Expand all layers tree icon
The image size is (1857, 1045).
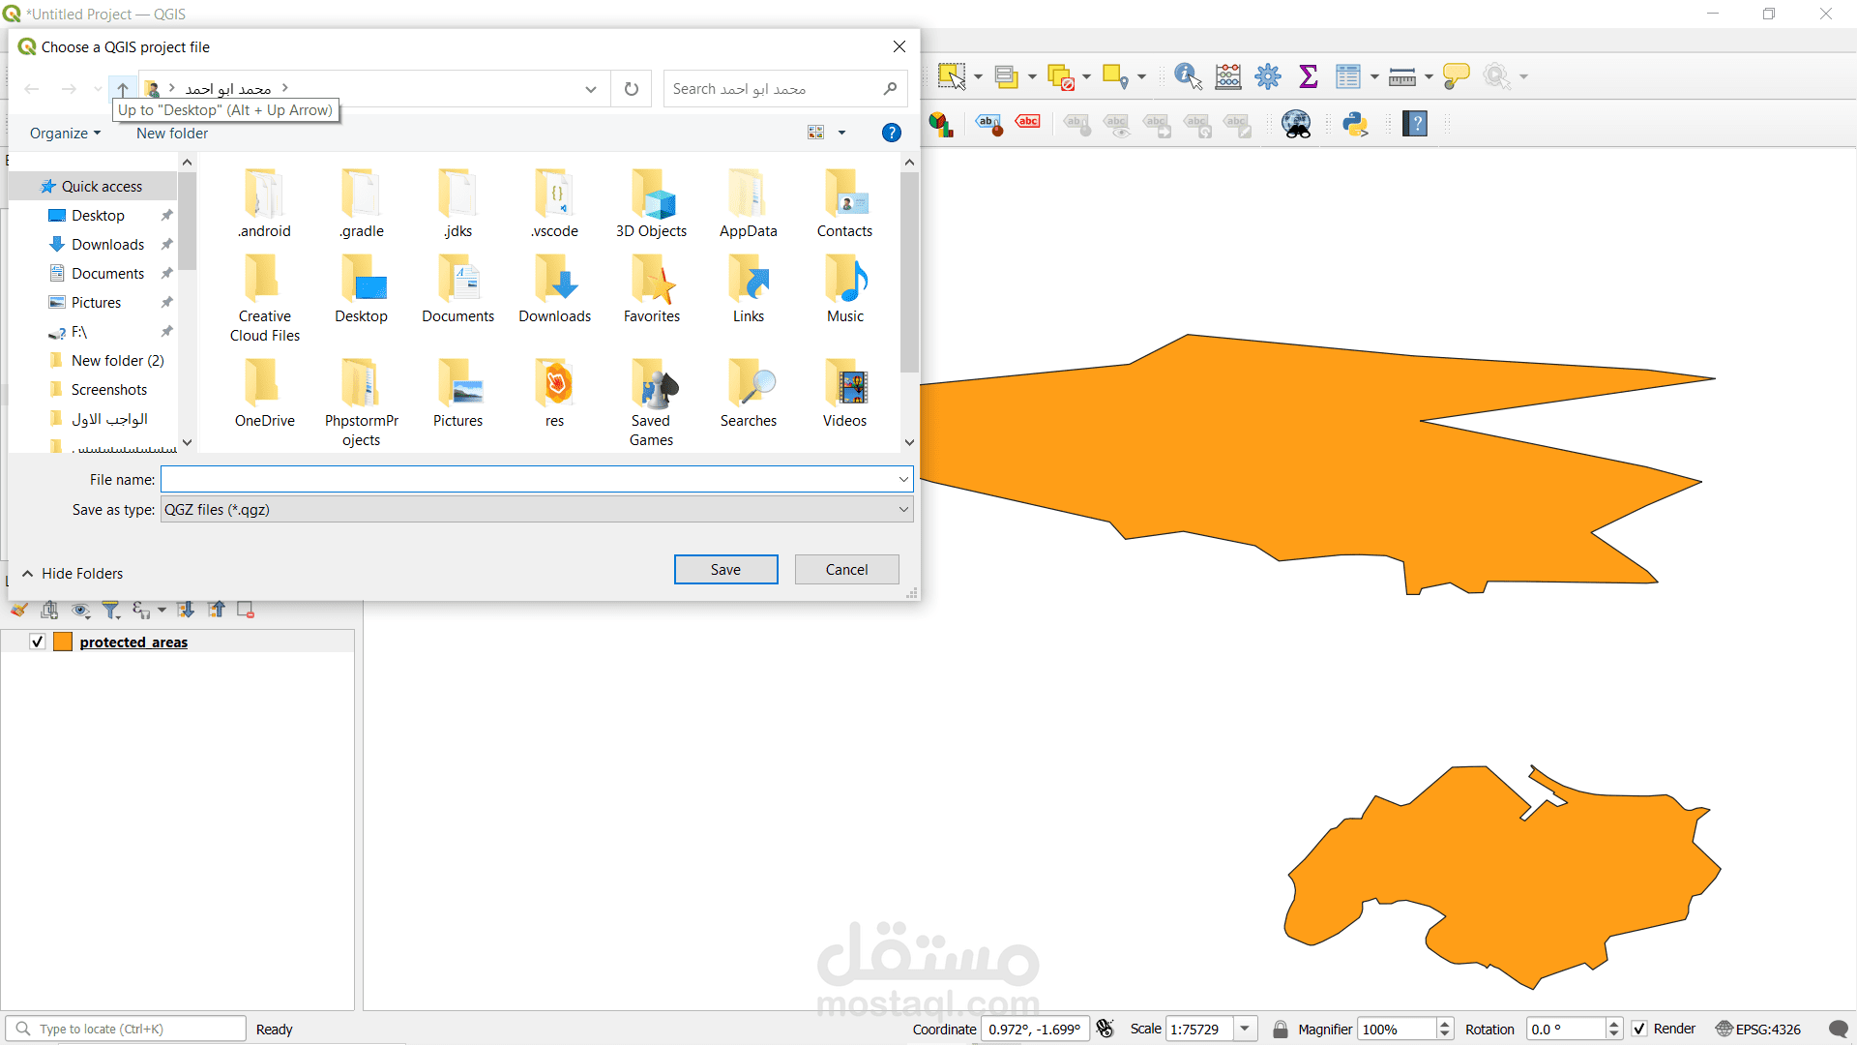tap(187, 610)
